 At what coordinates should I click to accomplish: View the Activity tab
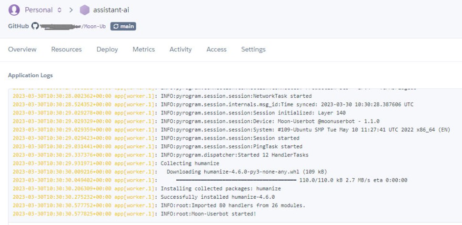tap(181, 50)
